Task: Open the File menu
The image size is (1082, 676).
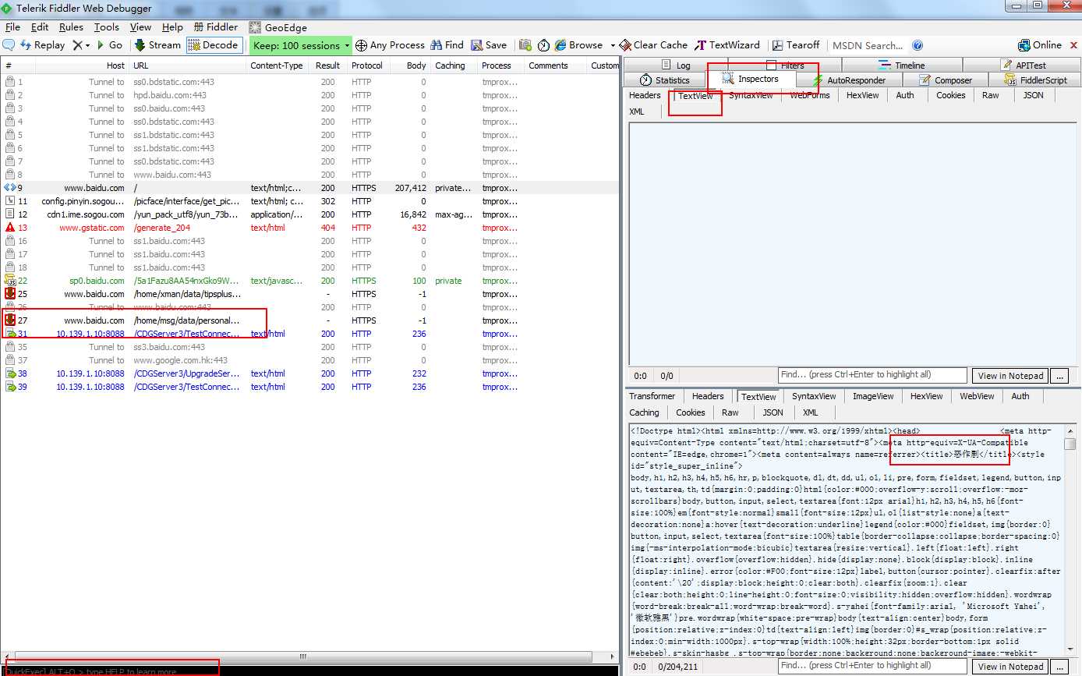Action: pos(12,27)
